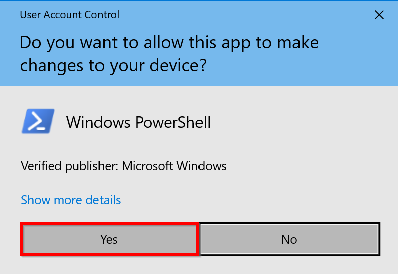Choose the red-outlined Yes button
This screenshot has height=274, width=398.
pyautogui.click(x=109, y=239)
